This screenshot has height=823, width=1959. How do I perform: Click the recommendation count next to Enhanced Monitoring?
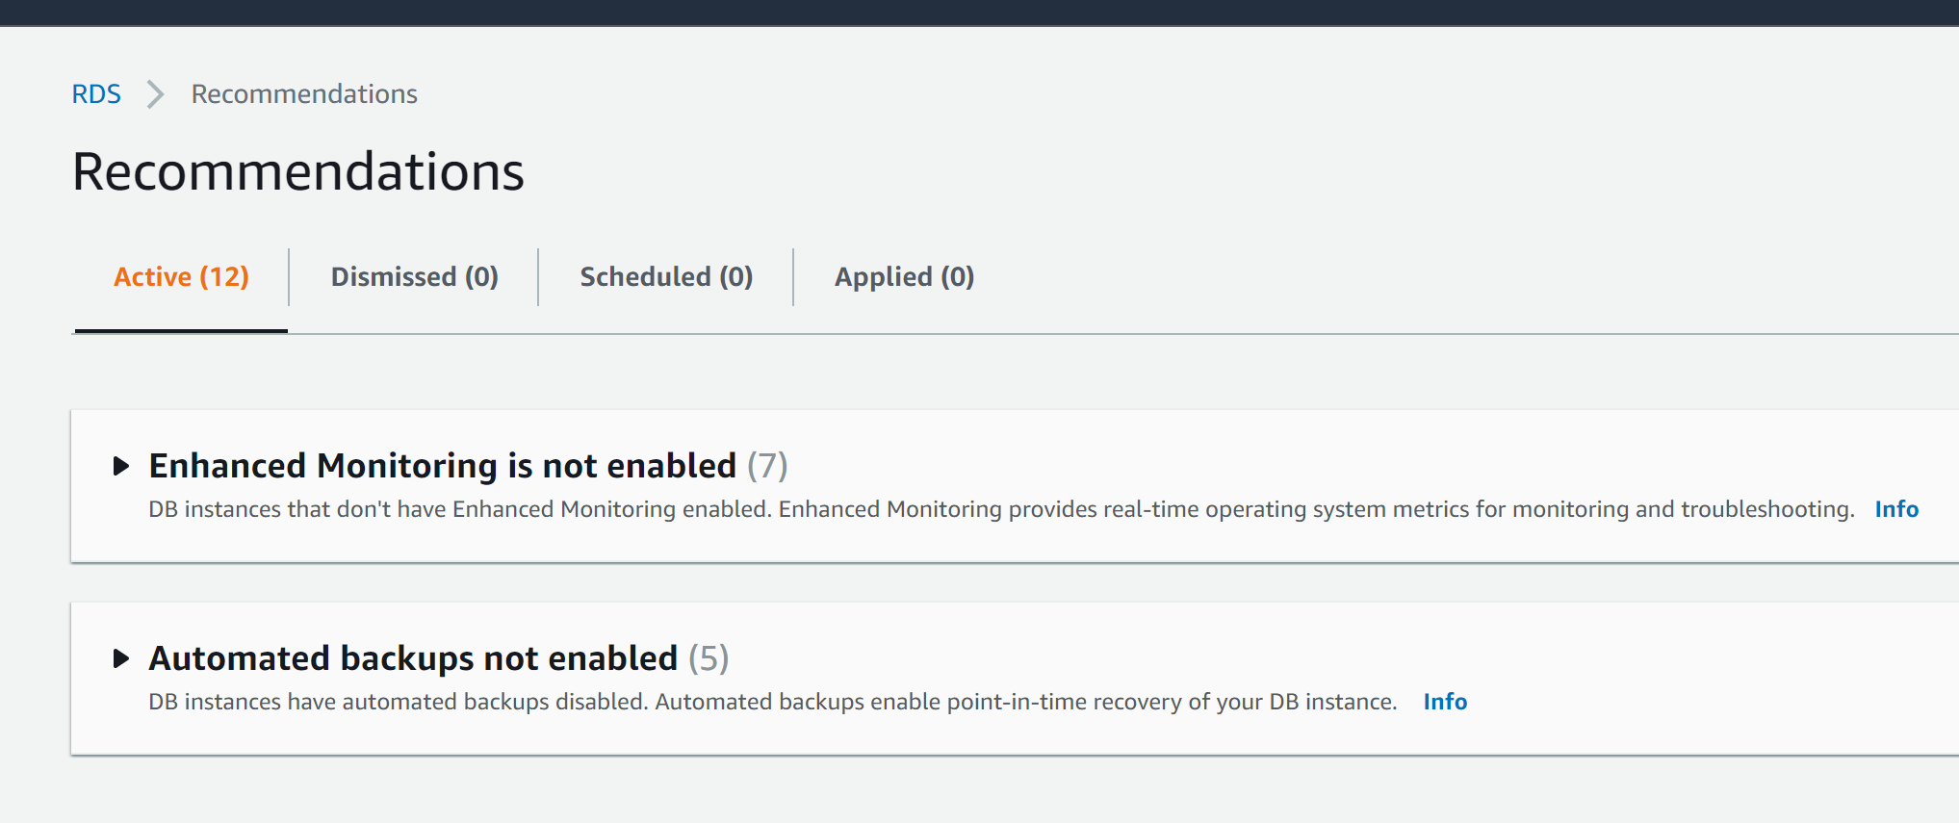pyautogui.click(x=768, y=465)
